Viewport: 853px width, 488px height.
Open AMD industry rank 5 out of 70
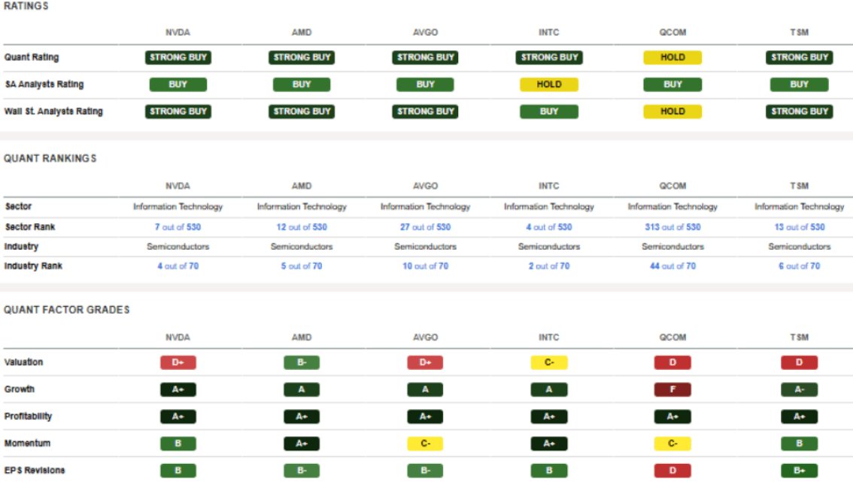(302, 266)
